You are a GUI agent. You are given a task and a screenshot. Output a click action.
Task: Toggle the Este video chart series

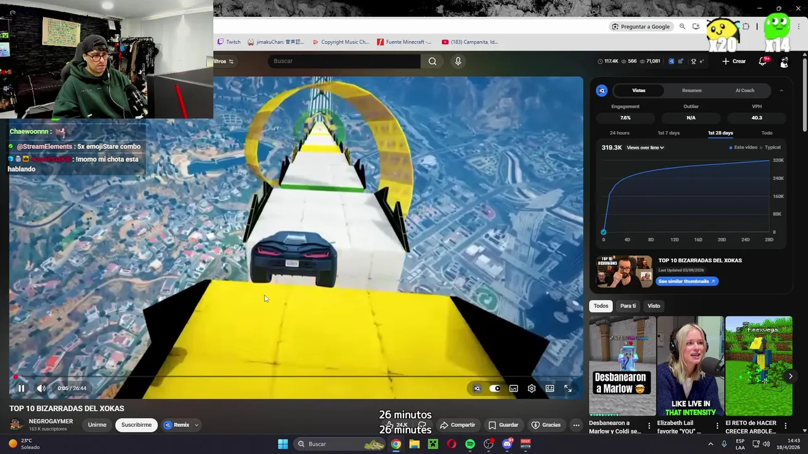coord(744,148)
